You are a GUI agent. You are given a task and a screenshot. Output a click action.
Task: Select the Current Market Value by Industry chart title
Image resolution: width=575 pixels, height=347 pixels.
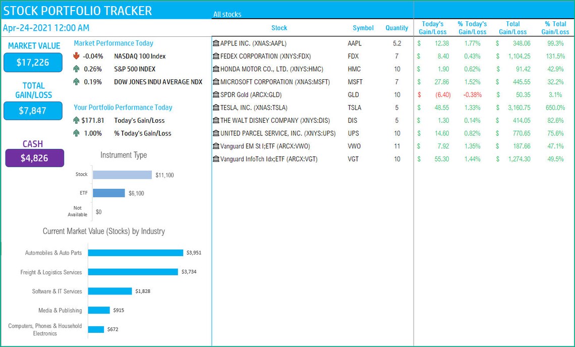[x=104, y=231]
